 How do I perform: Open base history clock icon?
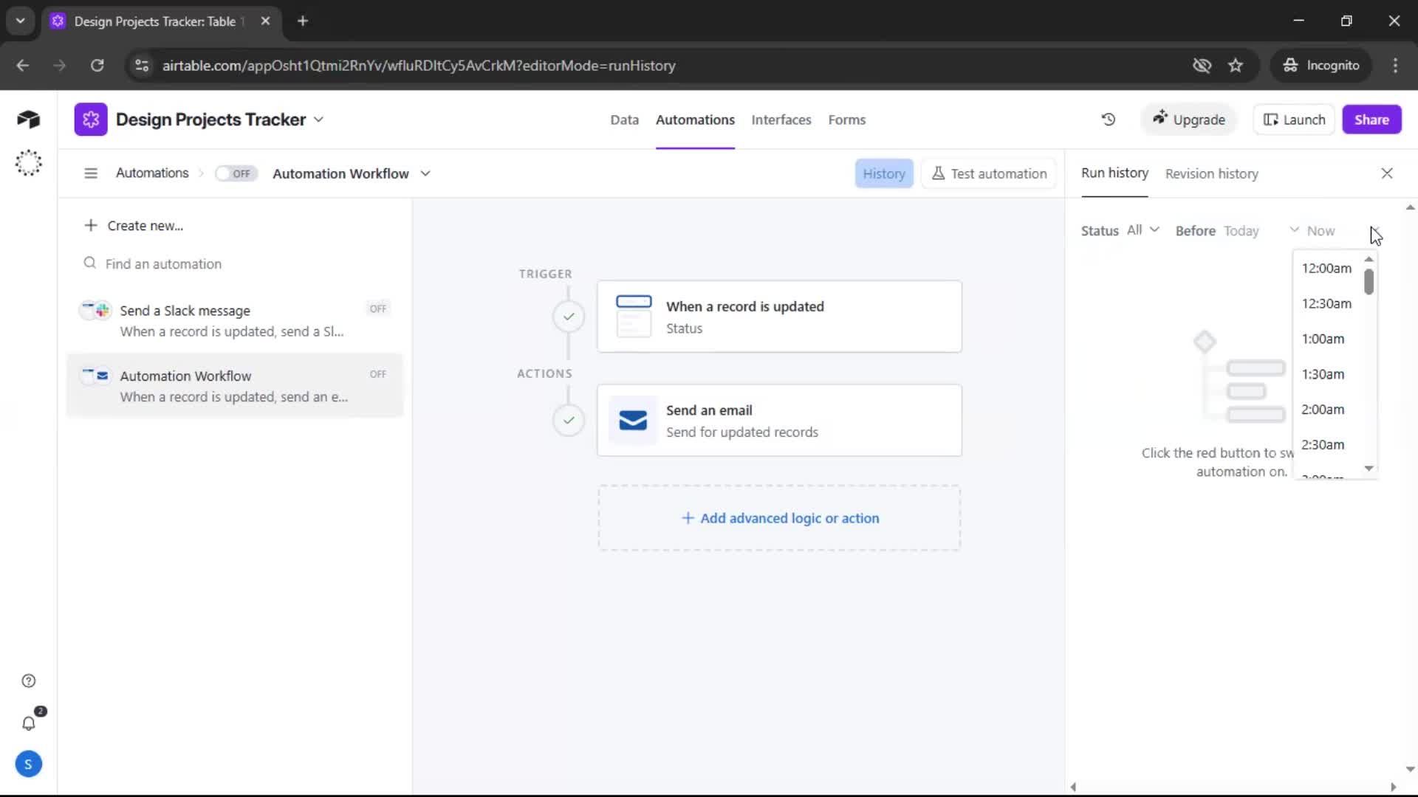pos(1108,120)
